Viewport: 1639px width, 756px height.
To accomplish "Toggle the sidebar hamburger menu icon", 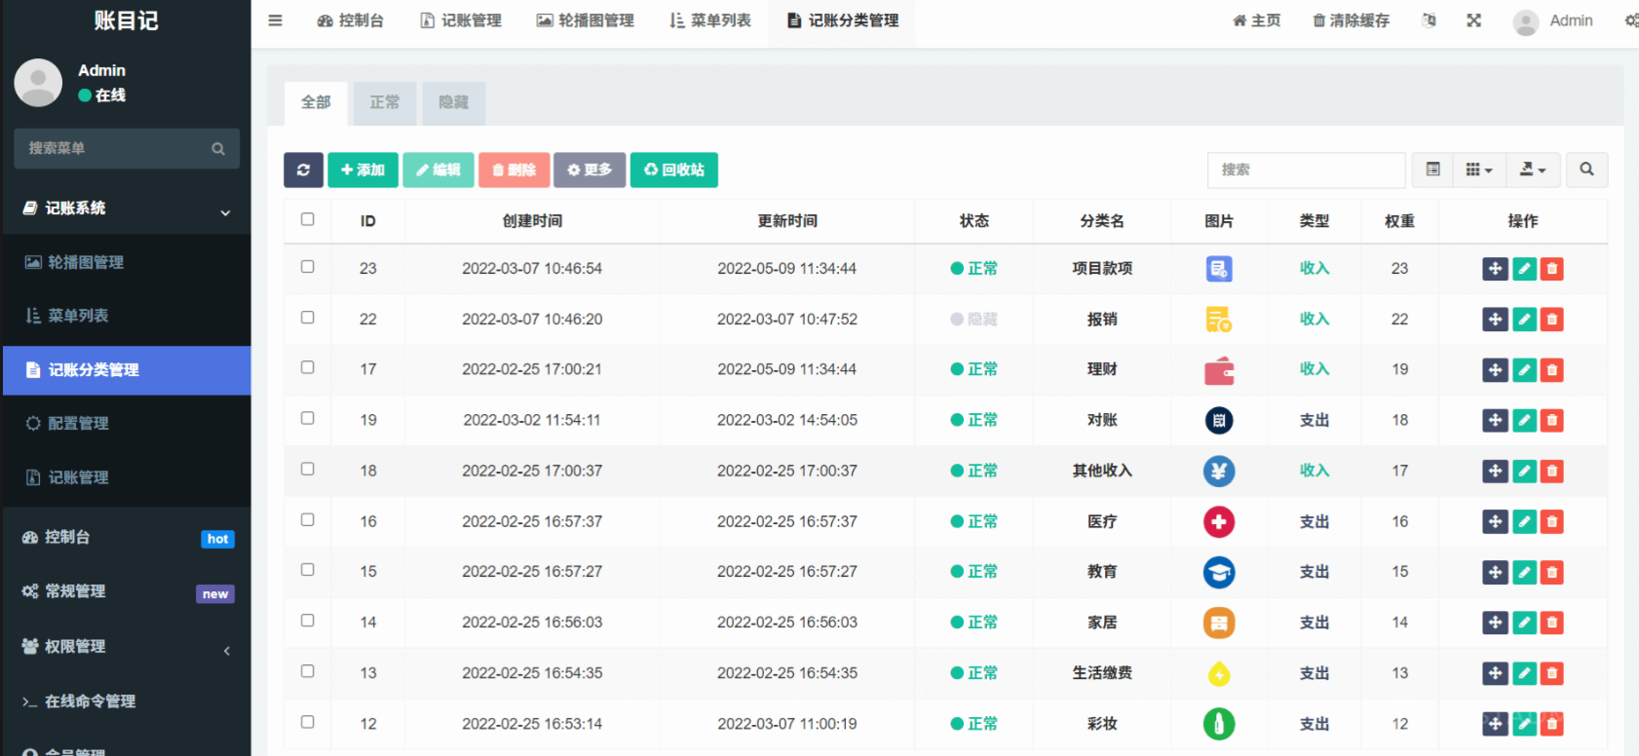I will (276, 20).
